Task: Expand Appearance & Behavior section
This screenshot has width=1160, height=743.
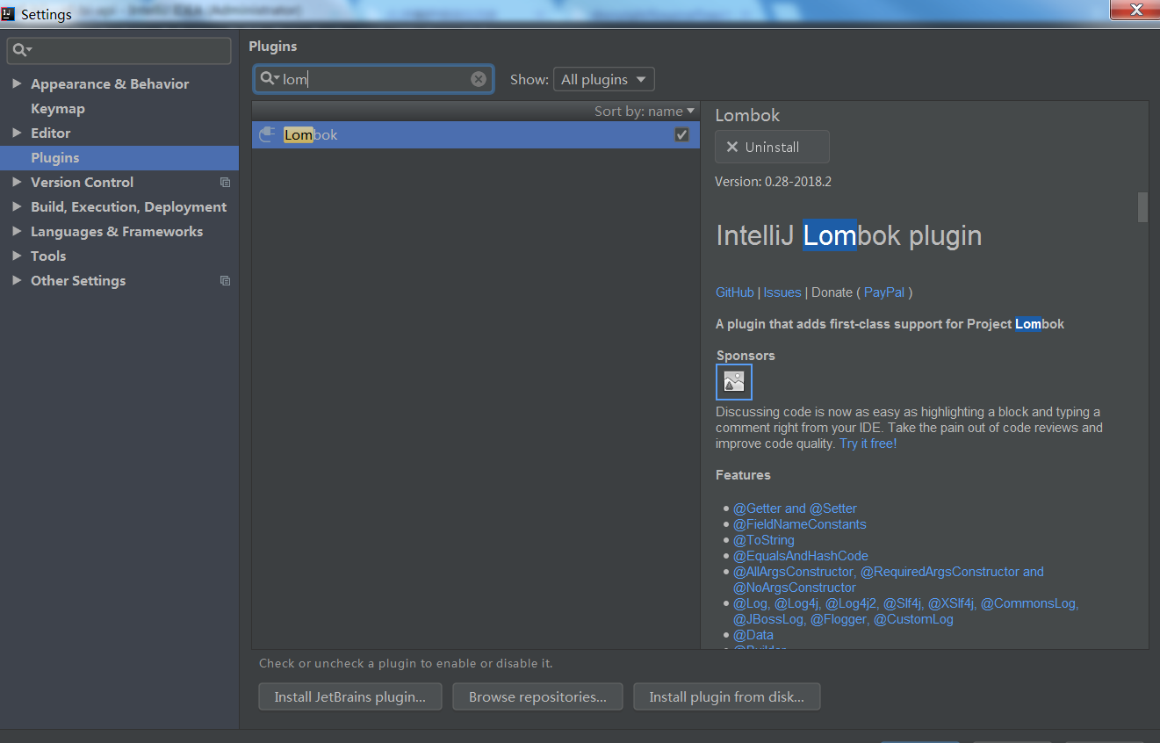Action: (x=16, y=84)
